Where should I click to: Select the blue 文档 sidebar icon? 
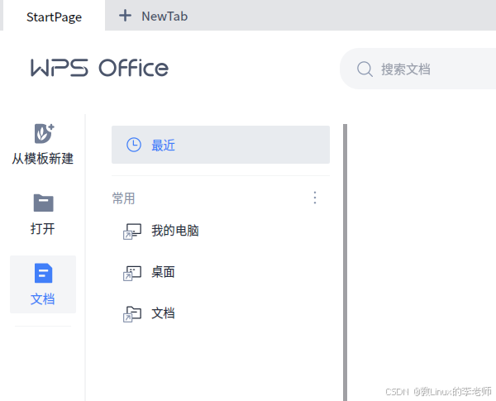43,273
